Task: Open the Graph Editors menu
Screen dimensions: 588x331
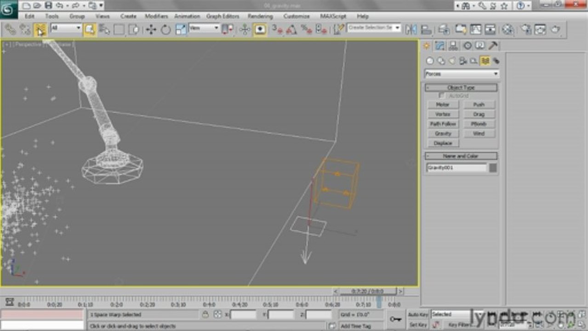Action: pyautogui.click(x=223, y=16)
